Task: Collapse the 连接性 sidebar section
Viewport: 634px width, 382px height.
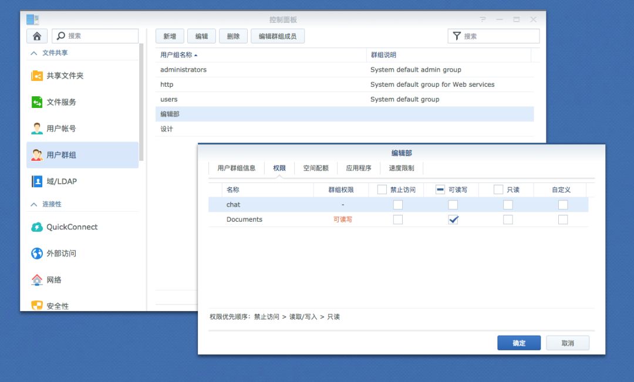Action: coord(34,204)
